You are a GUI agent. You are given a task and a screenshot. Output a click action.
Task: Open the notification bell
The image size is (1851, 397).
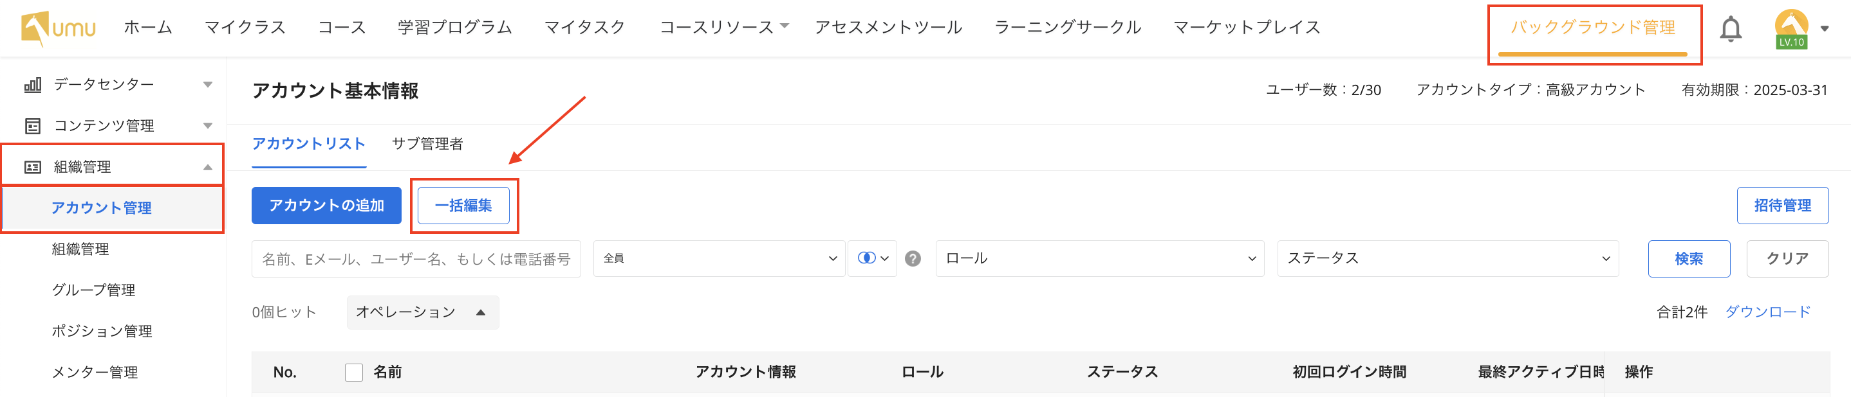click(x=1730, y=29)
